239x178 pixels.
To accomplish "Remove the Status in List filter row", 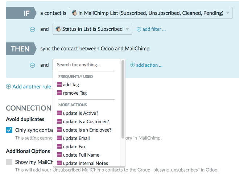I will [32, 29].
